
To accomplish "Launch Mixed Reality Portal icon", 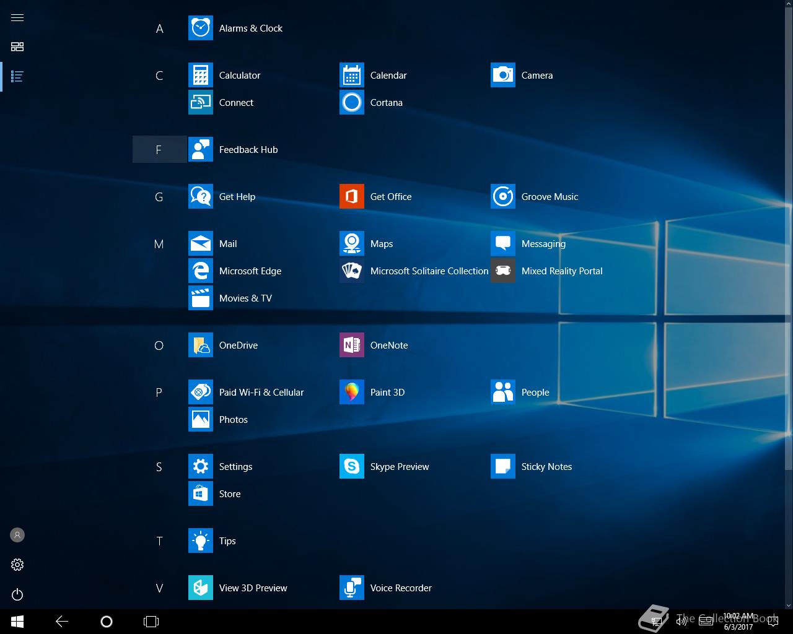I will click(x=503, y=271).
